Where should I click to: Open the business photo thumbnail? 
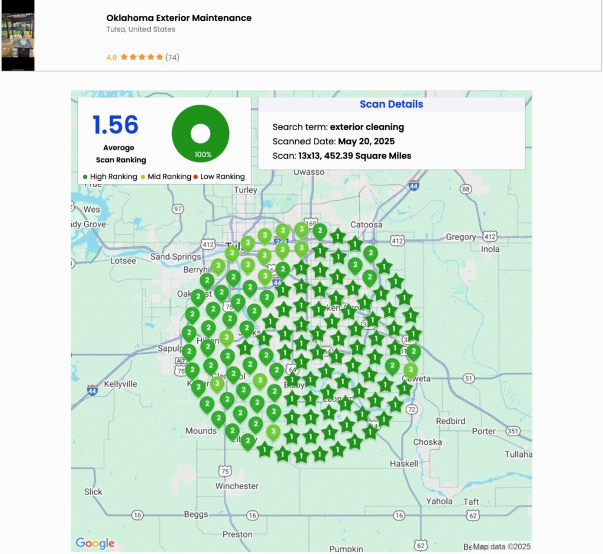click(x=18, y=35)
